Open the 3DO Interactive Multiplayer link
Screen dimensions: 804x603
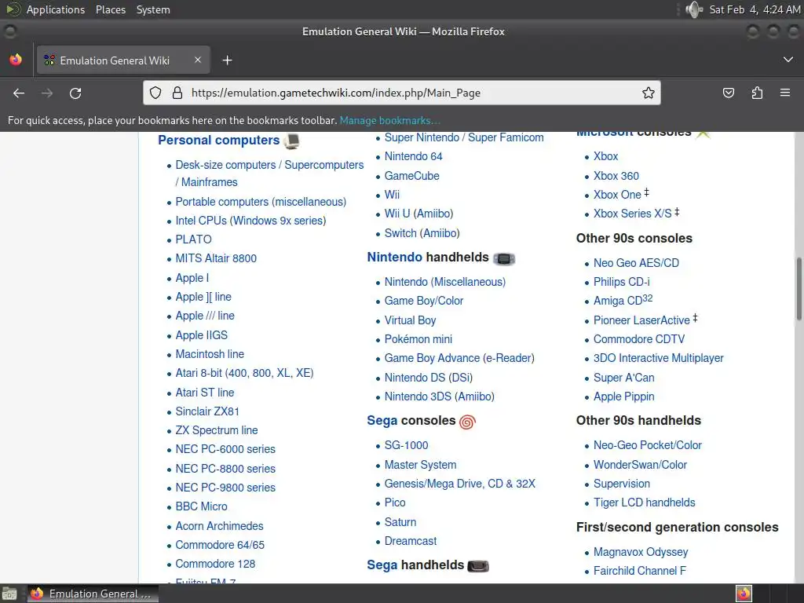point(659,358)
